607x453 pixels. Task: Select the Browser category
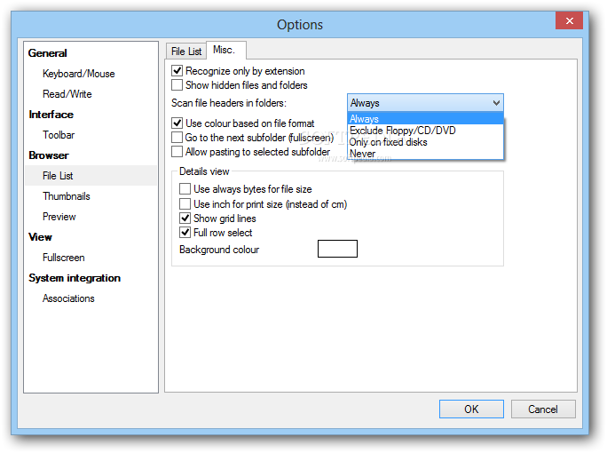49,155
